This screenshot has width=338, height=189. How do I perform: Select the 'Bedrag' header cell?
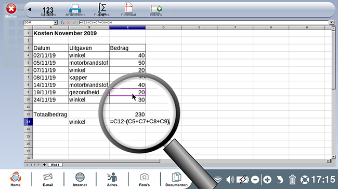click(x=127, y=48)
